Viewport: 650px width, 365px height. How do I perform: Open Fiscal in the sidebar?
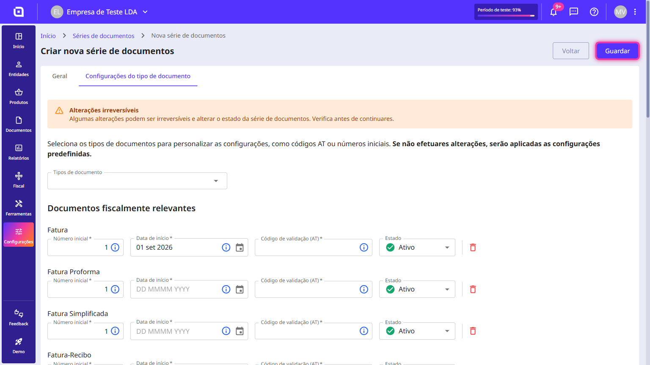[19, 180]
